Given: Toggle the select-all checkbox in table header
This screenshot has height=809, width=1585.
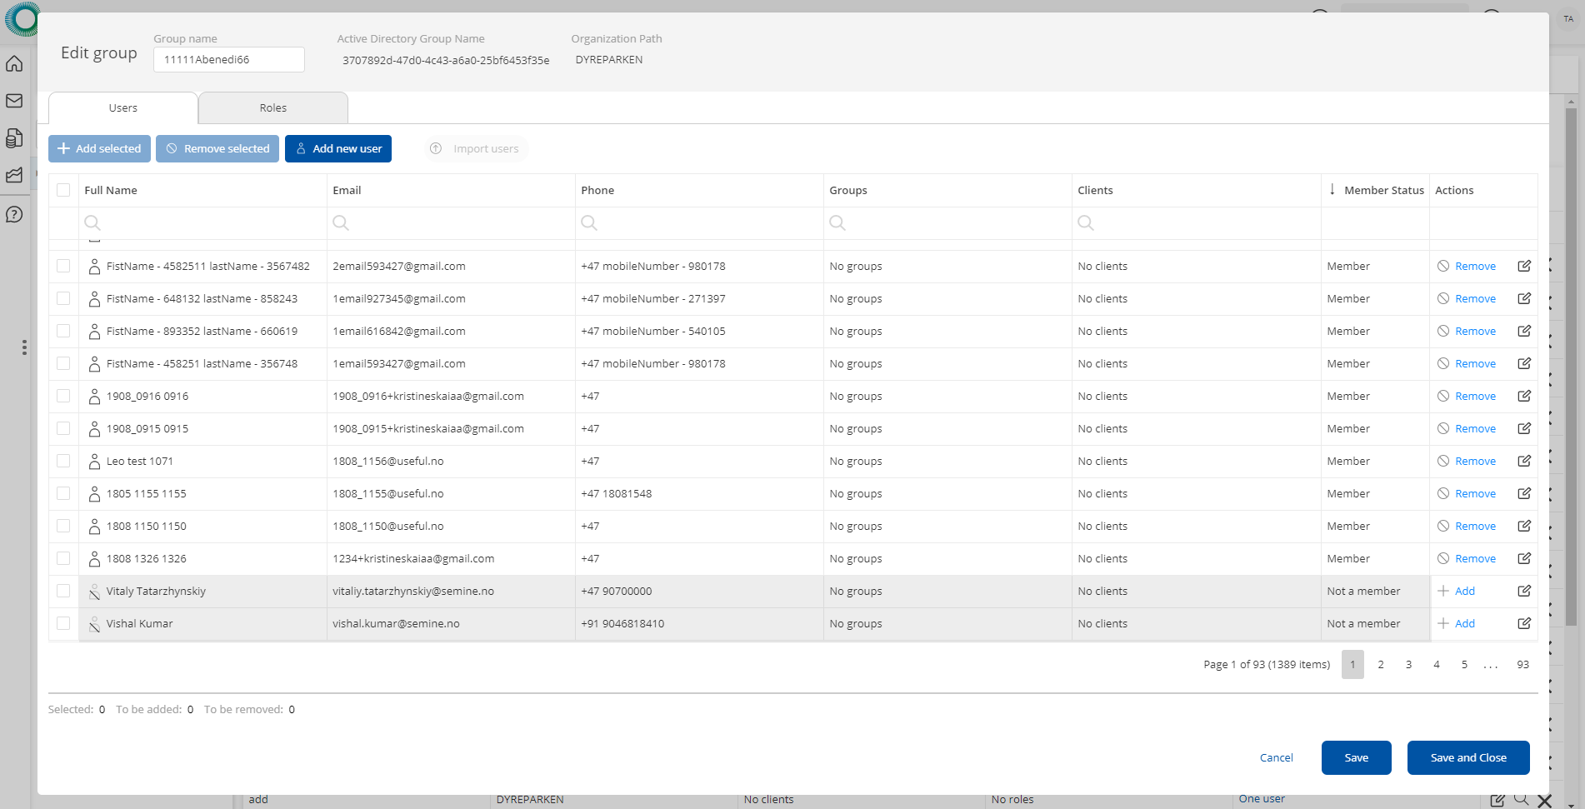Looking at the screenshot, I should pos(63,190).
